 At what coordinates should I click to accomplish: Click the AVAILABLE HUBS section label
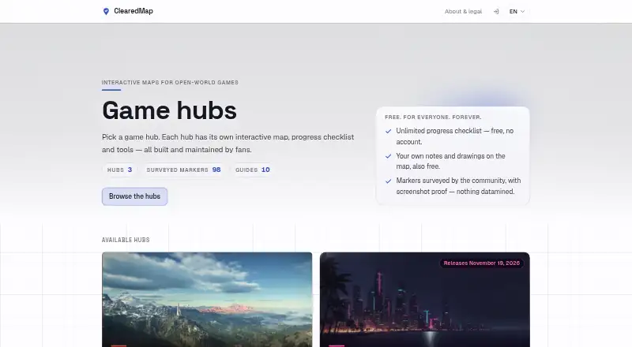[126, 240]
